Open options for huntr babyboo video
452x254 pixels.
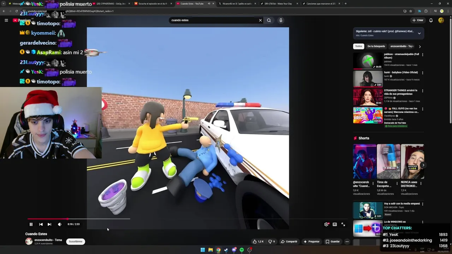pyautogui.click(x=422, y=73)
